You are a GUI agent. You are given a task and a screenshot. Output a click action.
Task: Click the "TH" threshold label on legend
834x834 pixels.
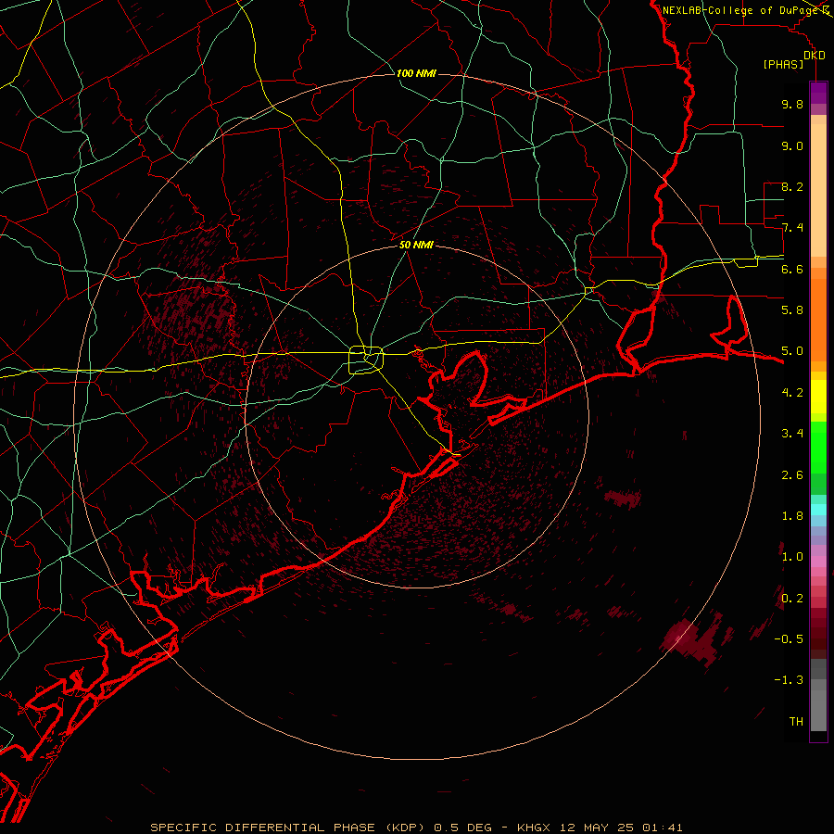coord(796,722)
